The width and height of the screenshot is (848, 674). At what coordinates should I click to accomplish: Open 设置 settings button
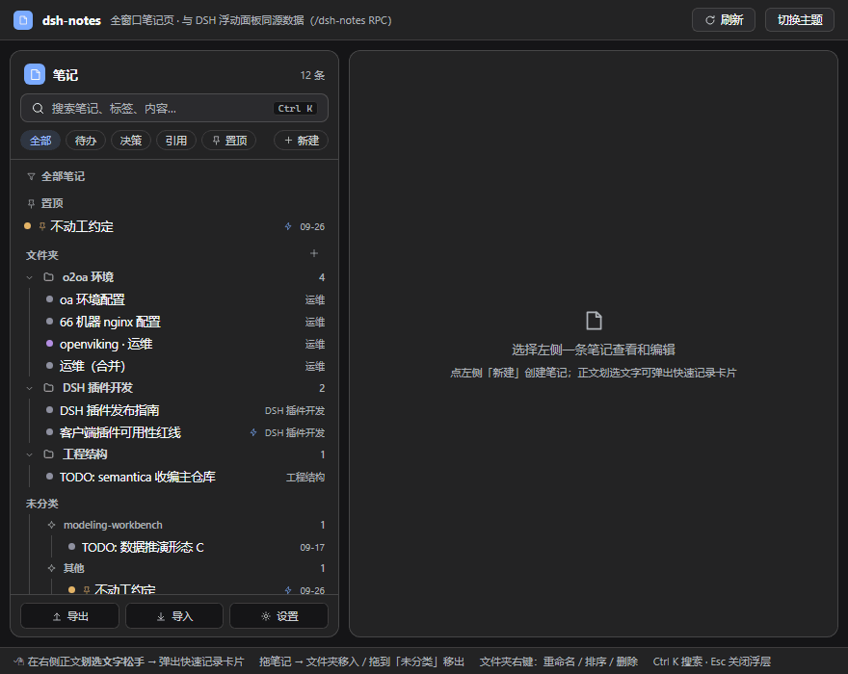click(279, 616)
